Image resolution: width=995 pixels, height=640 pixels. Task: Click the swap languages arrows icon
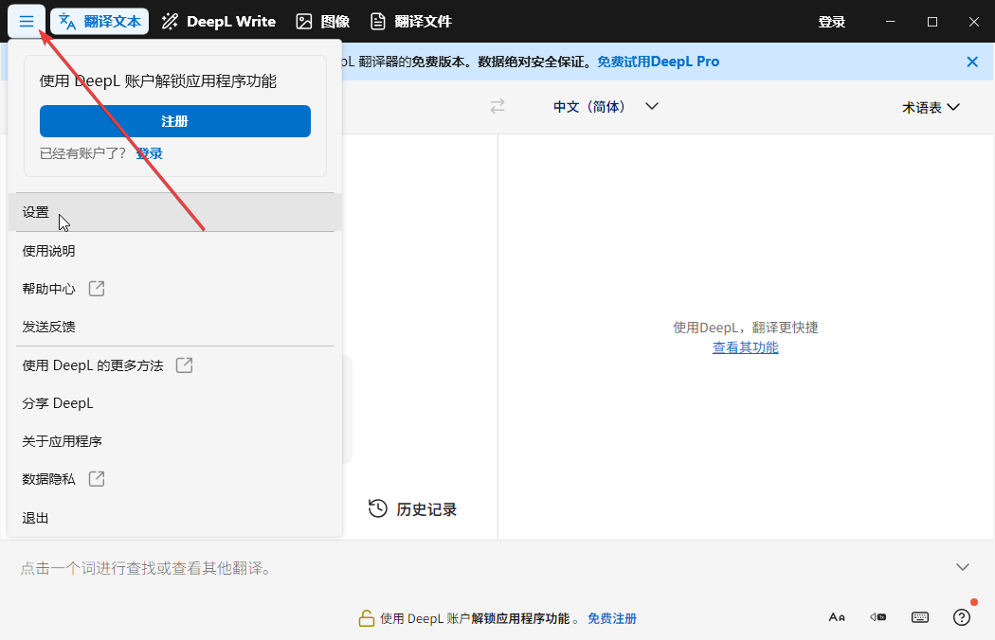coord(497,106)
